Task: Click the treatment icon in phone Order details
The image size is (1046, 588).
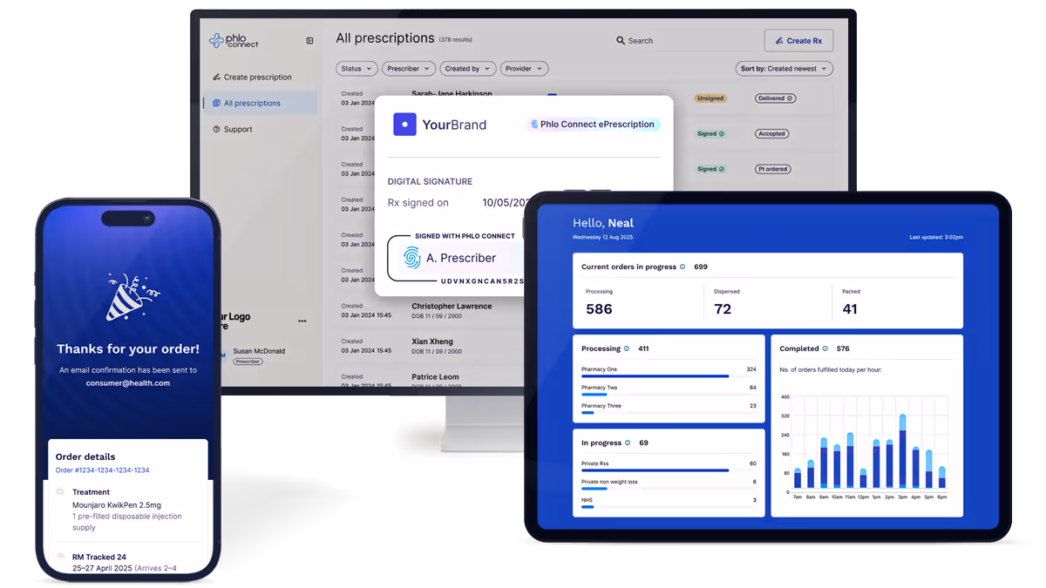Action: click(x=60, y=492)
